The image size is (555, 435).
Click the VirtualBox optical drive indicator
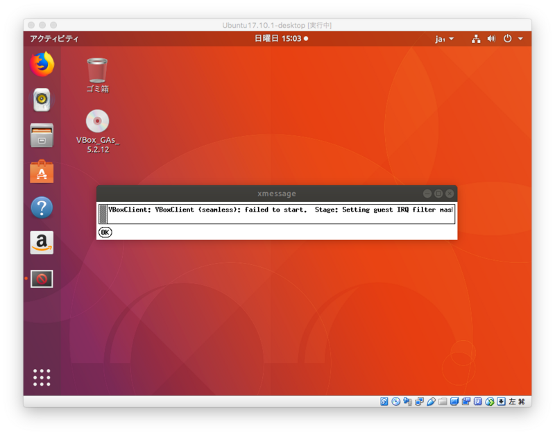[395, 402]
